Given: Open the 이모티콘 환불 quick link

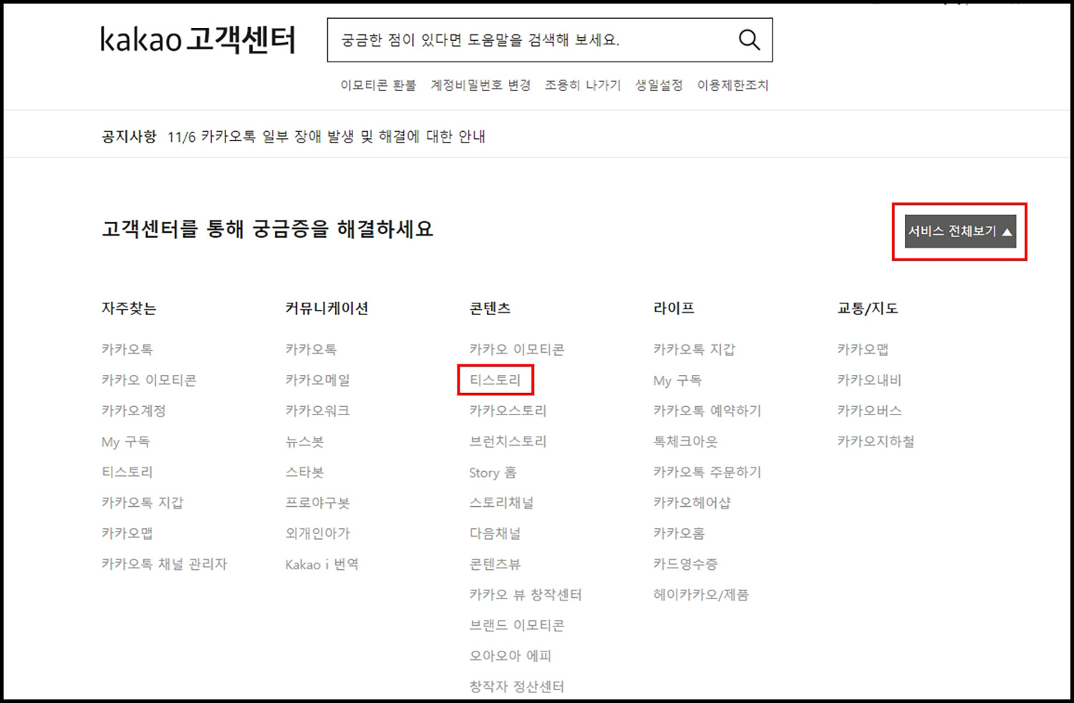Looking at the screenshot, I should pos(378,85).
